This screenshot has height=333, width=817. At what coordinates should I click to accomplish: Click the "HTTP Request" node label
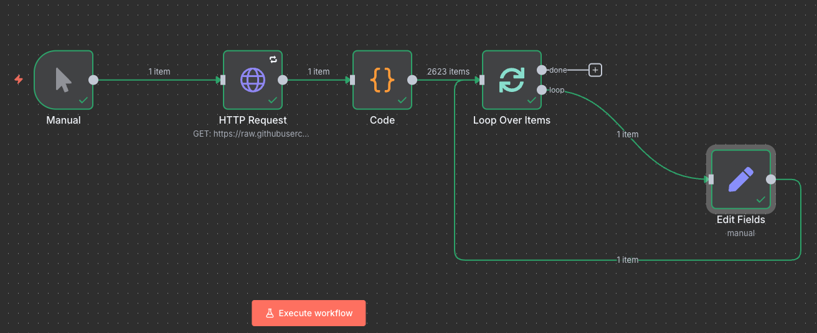tap(253, 120)
